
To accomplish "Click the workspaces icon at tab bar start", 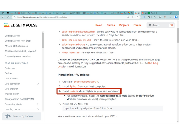I will pyautogui.click(x=3, y=13).
